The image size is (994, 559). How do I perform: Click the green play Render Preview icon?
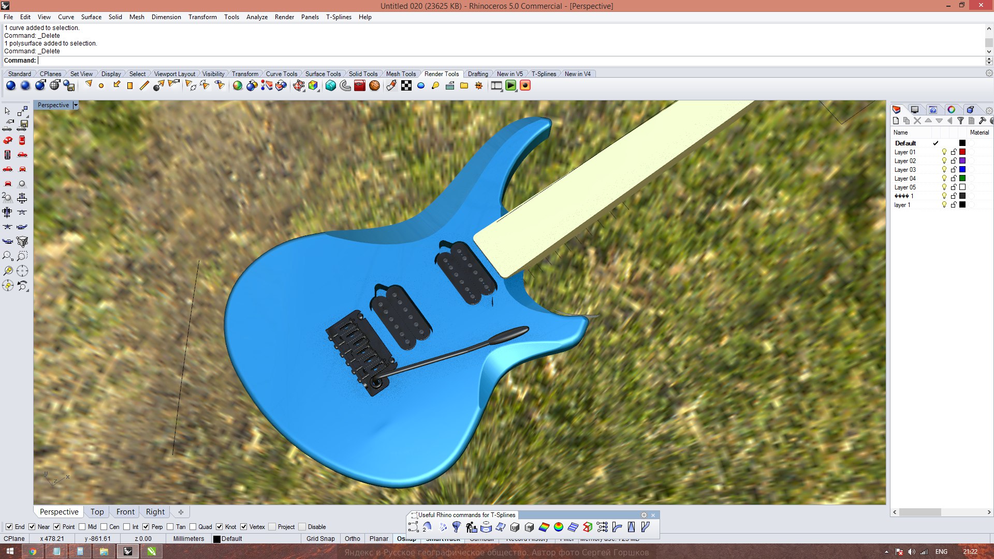click(x=511, y=85)
